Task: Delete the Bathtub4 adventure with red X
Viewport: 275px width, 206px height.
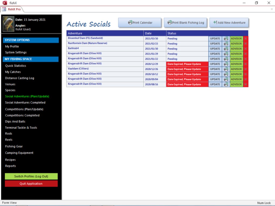Action: (x=246, y=49)
